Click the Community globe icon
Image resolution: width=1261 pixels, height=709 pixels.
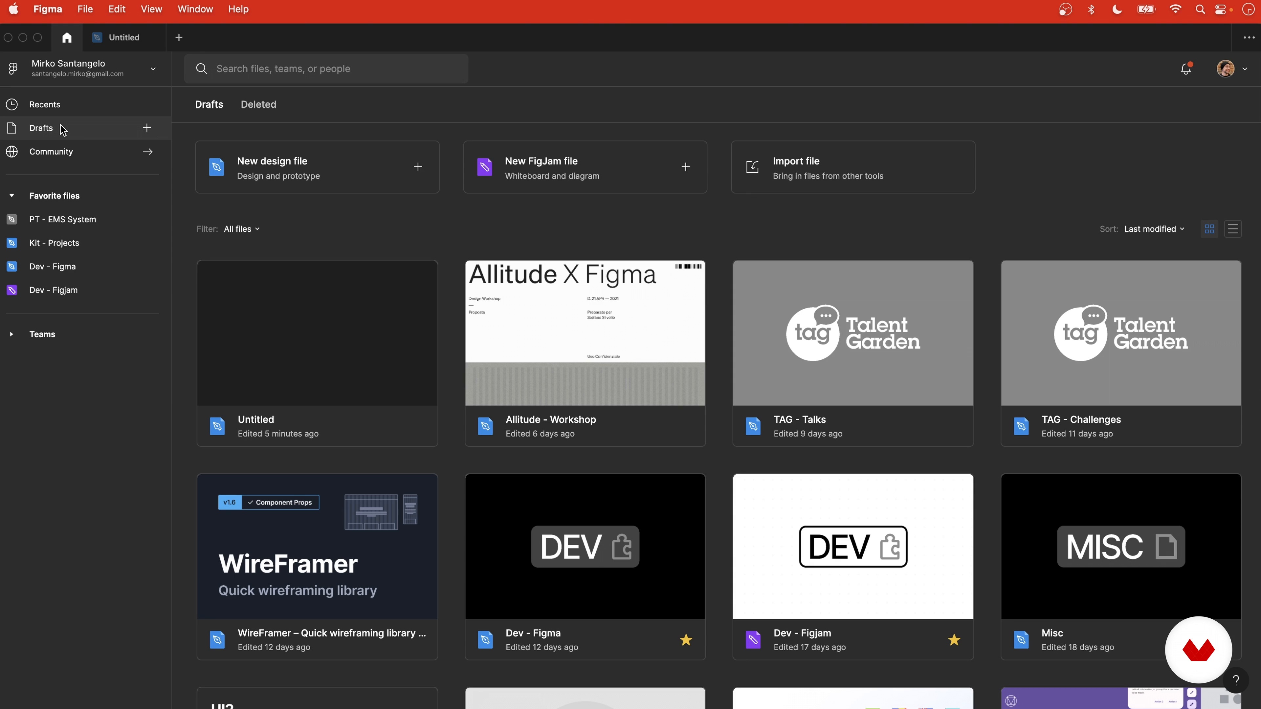point(12,152)
